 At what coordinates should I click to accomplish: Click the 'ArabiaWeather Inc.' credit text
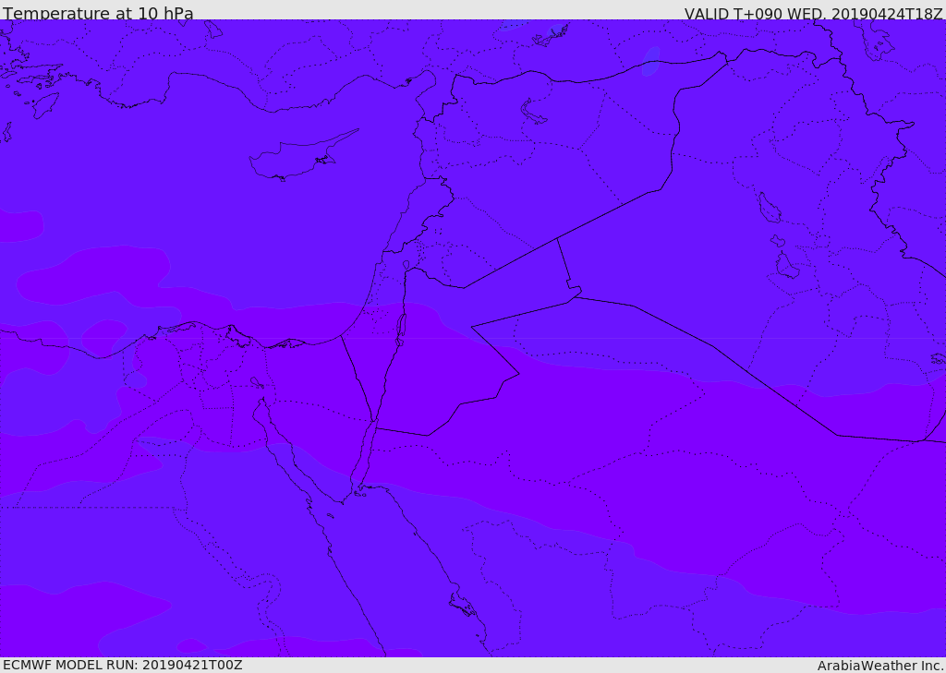click(880, 666)
